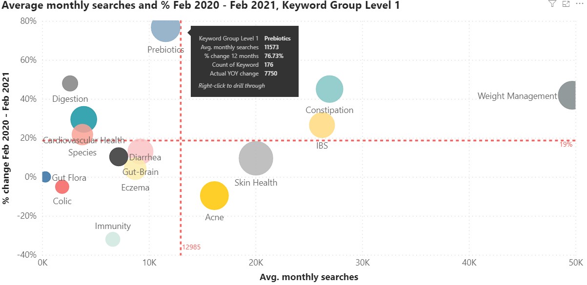Click the teal Cardiovascular Health bubble
587x285 pixels.
tap(83, 119)
